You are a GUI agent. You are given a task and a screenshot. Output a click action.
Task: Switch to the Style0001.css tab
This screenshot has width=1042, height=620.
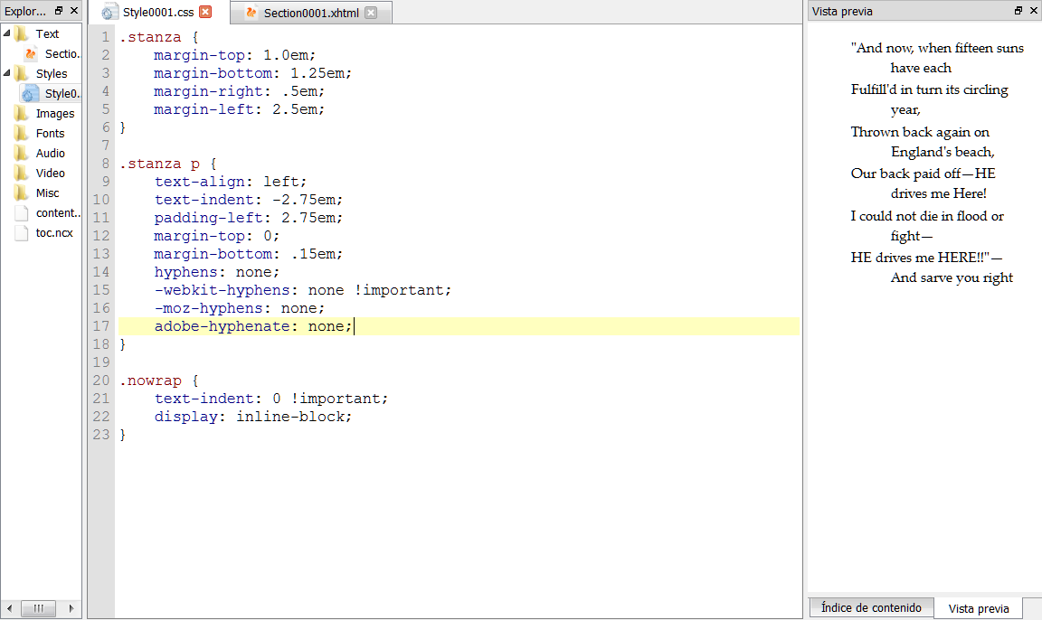(x=158, y=13)
